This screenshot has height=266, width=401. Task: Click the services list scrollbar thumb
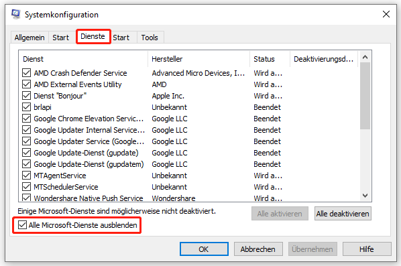(365, 96)
